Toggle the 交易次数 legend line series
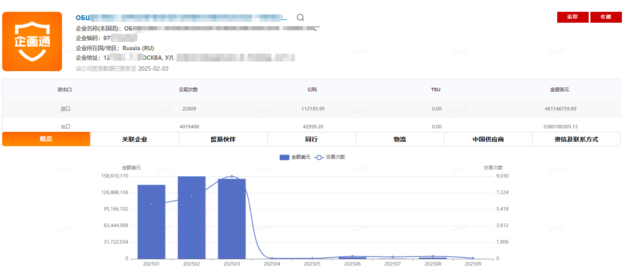Image resolution: width=628 pixels, height=275 pixels. tap(330, 157)
